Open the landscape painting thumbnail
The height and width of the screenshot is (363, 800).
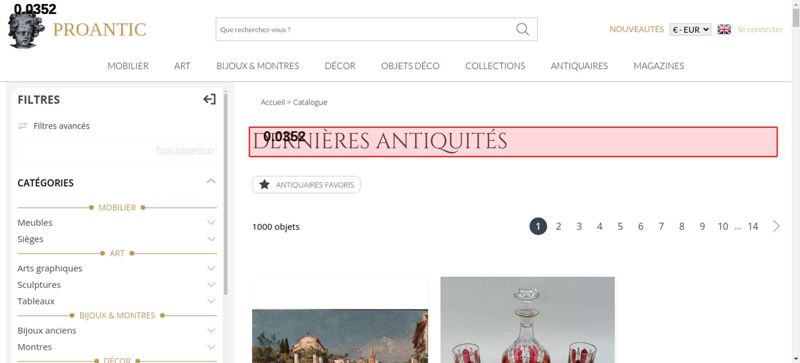(x=340, y=335)
